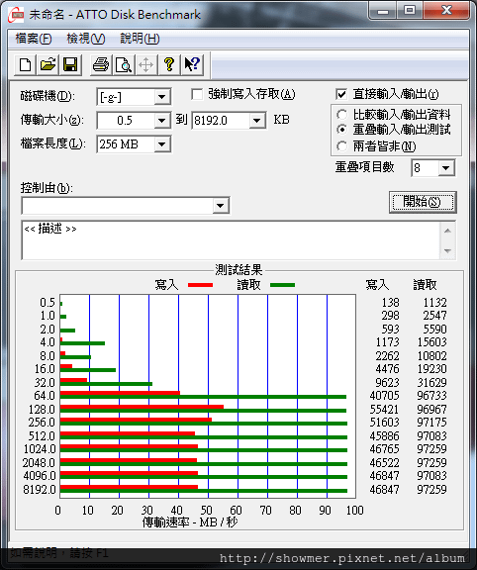Expand the 重疊項目數 queue depth dropdown
Screen dimensions: 477x570
446,168
